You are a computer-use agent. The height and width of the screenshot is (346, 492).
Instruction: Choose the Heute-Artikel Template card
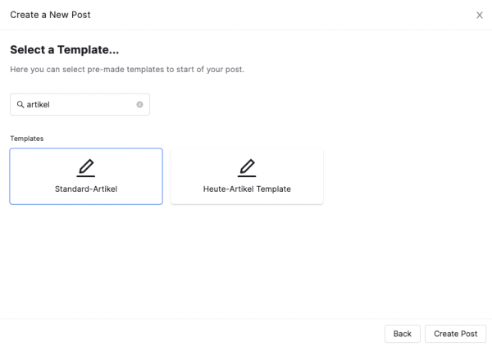tap(247, 176)
